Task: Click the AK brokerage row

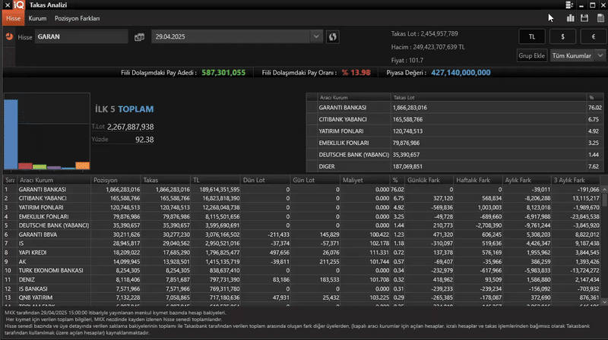Action: click(x=302, y=261)
